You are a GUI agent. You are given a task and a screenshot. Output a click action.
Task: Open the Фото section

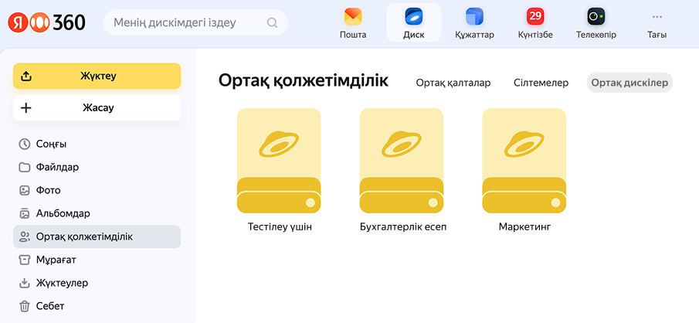click(48, 190)
